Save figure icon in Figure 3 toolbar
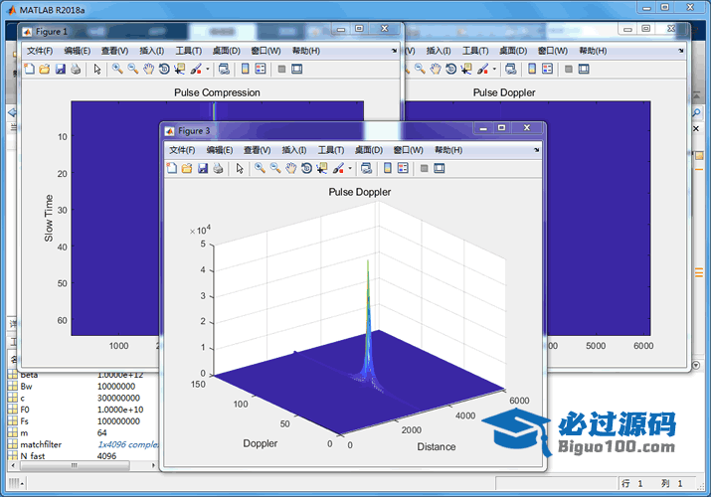This screenshot has height=497, width=711. click(203, 169)
